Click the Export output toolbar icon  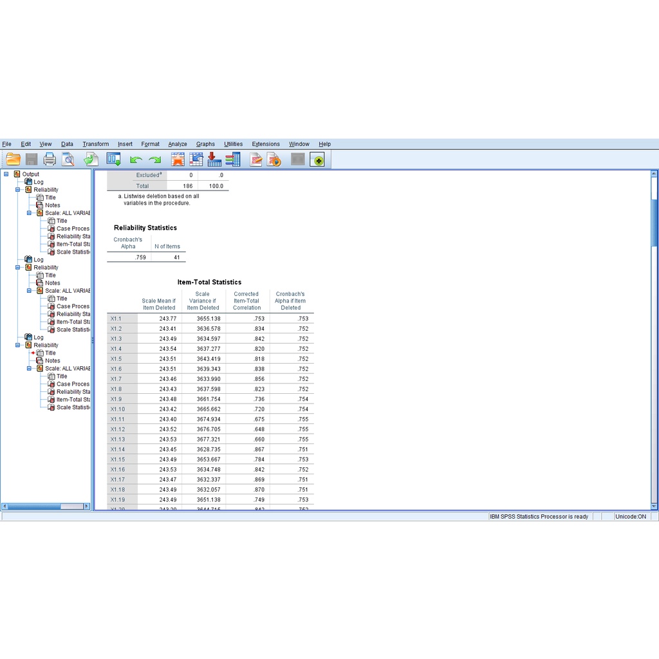pos(91,160)
